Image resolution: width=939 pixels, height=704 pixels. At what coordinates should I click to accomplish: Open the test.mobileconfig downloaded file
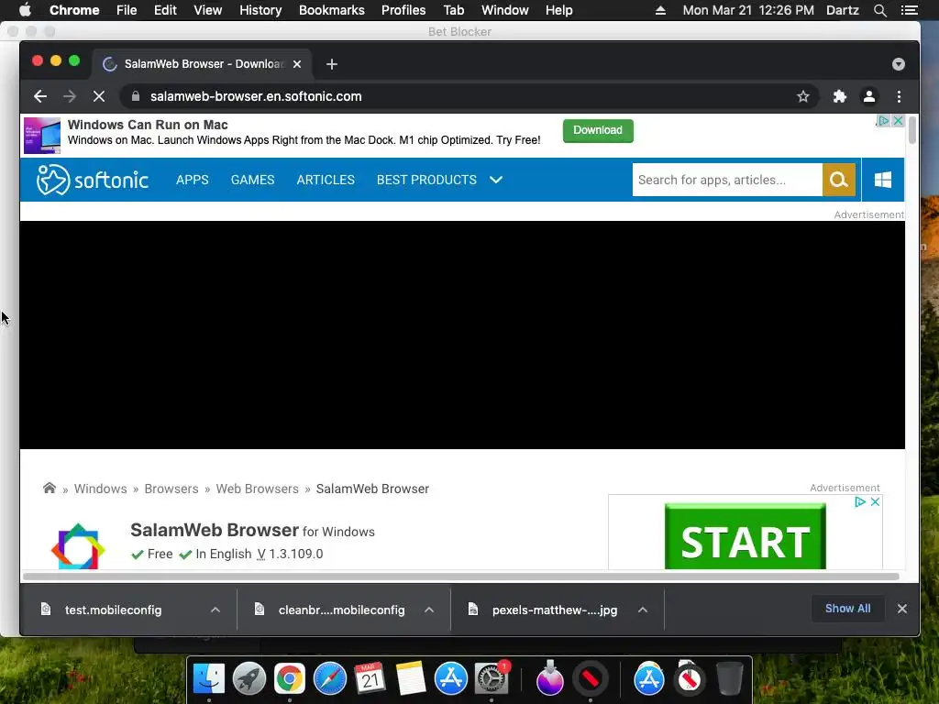113,610
